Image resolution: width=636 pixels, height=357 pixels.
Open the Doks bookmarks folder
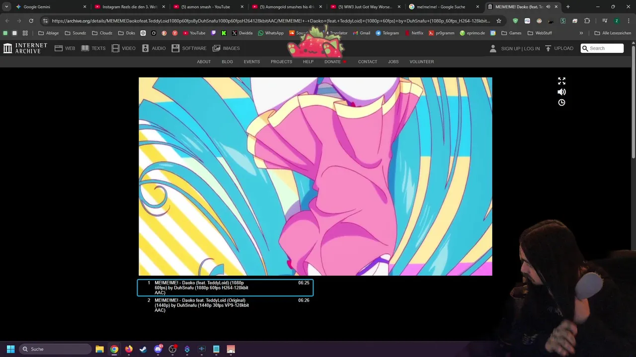point(127,33)
